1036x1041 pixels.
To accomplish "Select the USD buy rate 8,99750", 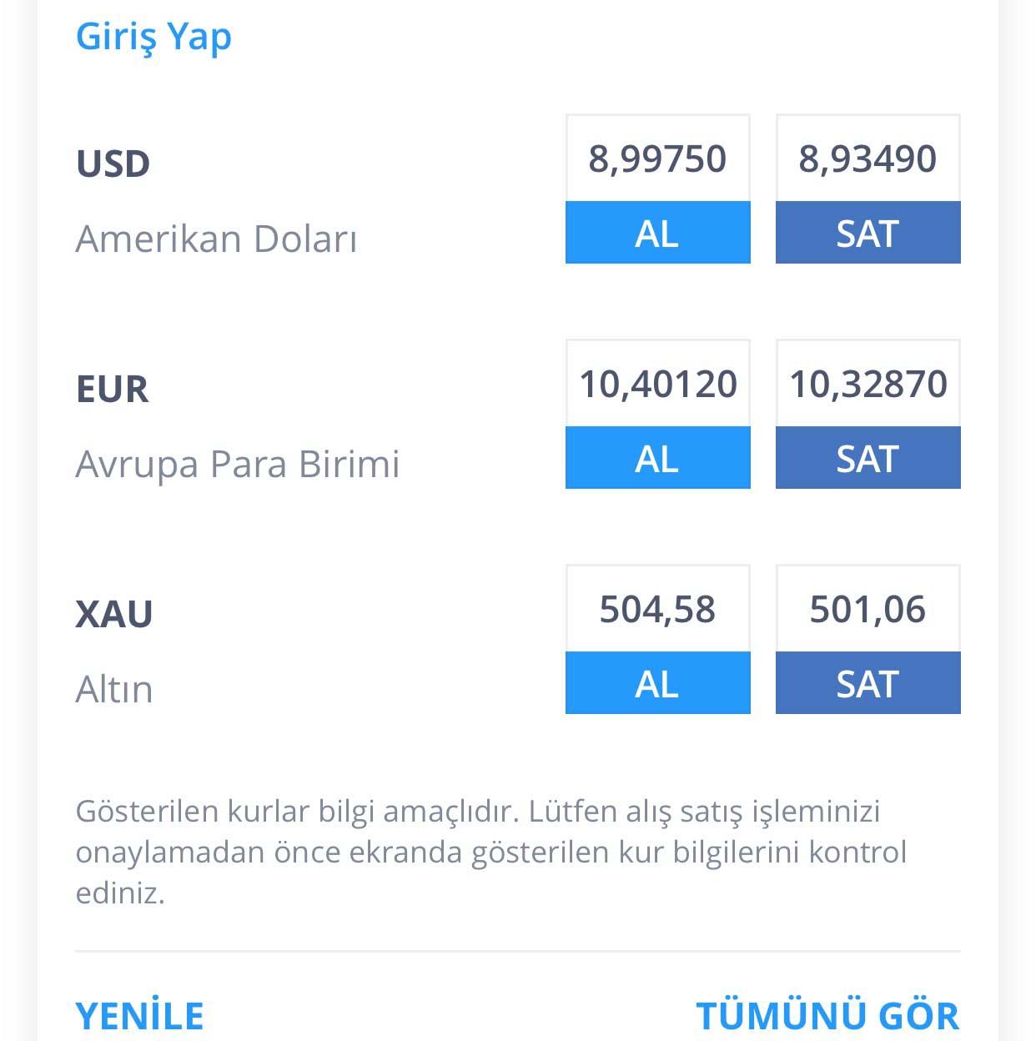I will point(657,158).
